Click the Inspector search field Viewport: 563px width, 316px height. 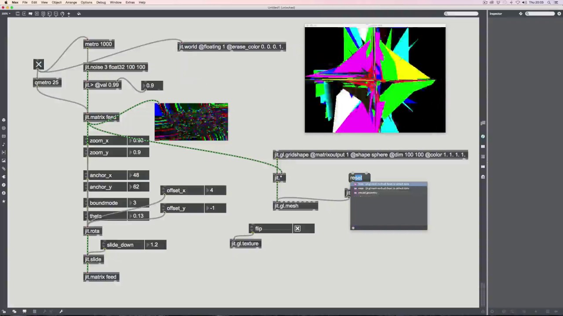click(540, 14)
